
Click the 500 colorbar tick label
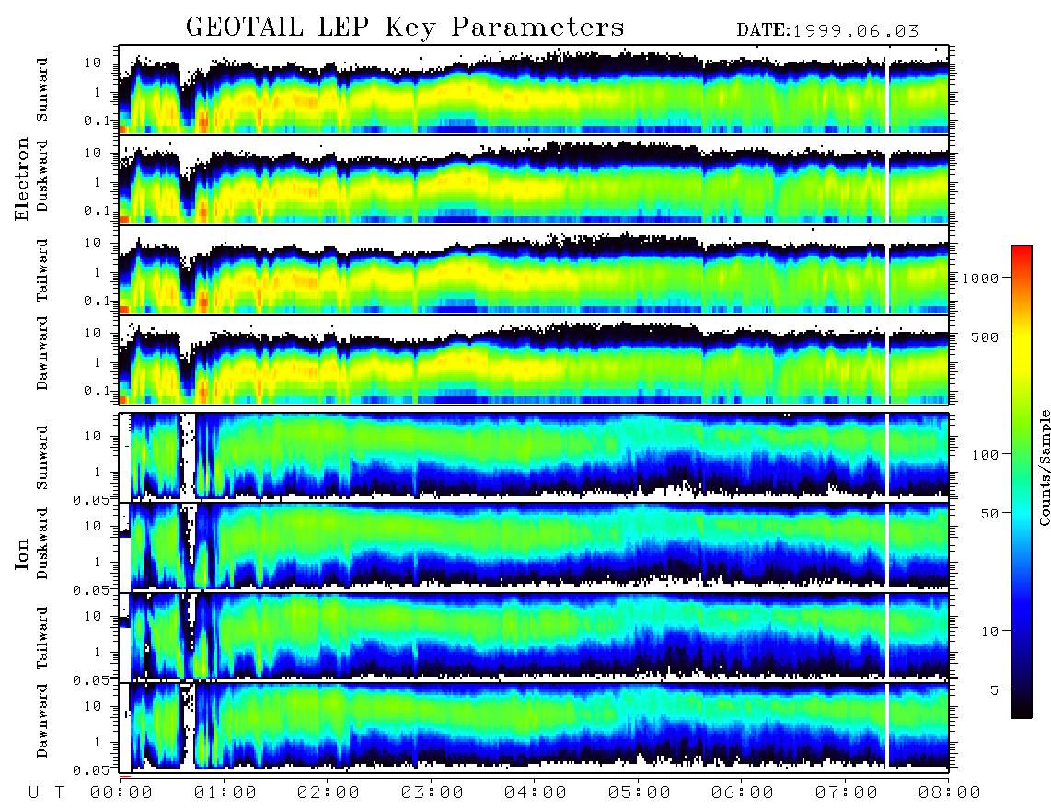(x=985, y=336)
